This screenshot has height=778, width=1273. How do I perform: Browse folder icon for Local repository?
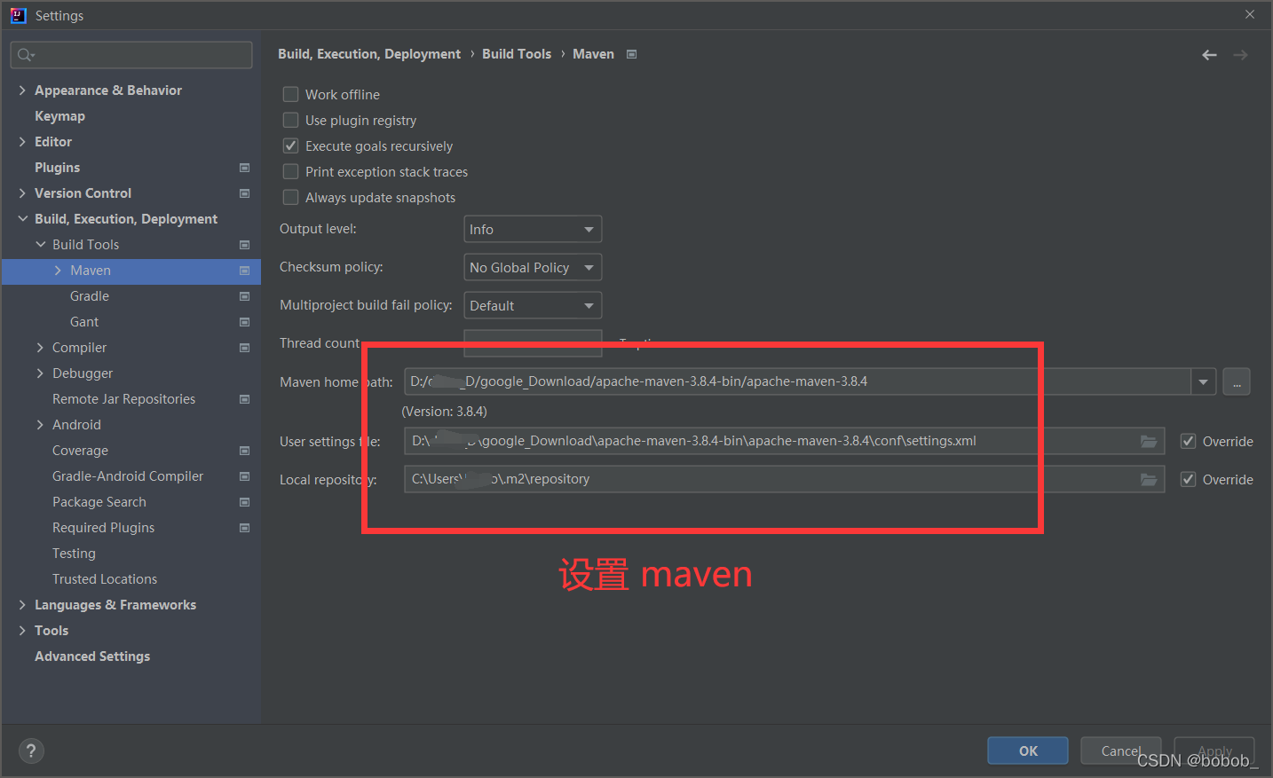pos(1149,479)
